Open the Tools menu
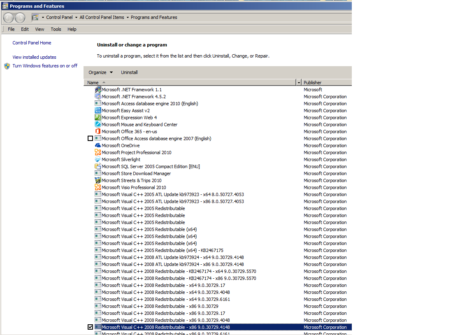The image size is (474, 335). (x=56, y=29)
